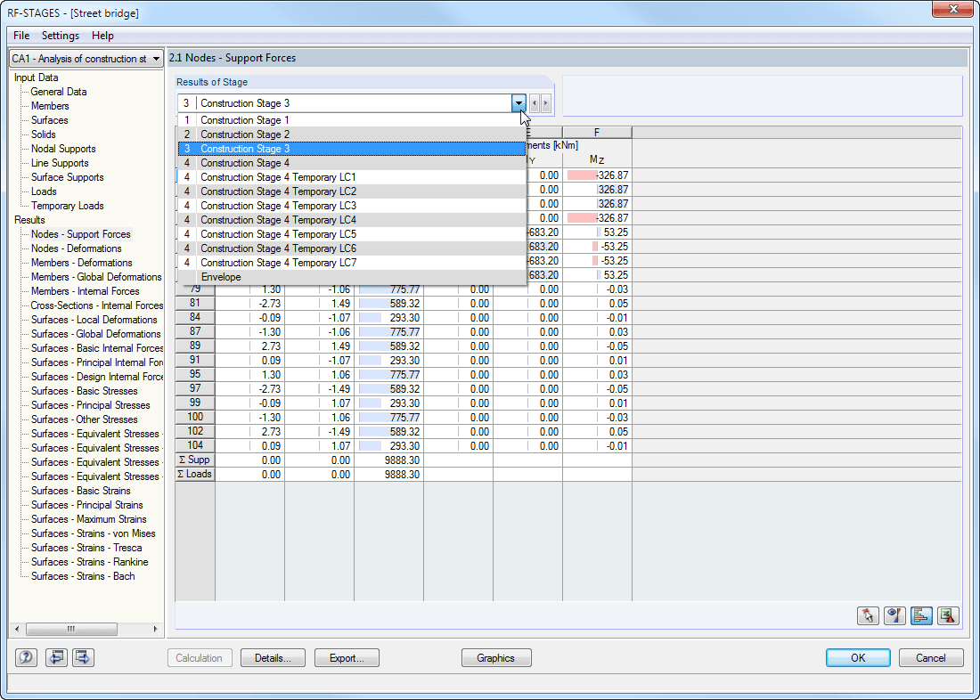Go to next module window icon
This screenshot has width=980, height=700.
(83, 657)
